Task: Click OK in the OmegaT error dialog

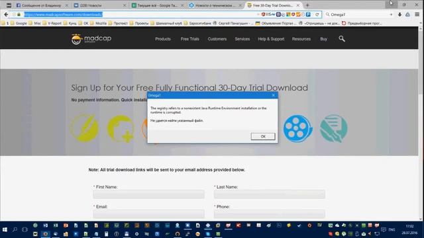Action: (x=263, y=136)
